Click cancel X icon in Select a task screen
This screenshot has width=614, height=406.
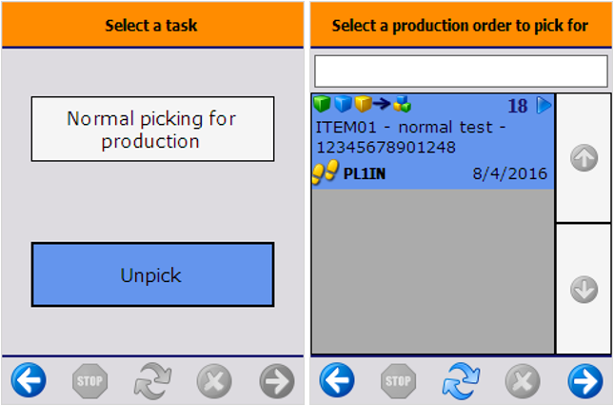[x=214, y=381]
